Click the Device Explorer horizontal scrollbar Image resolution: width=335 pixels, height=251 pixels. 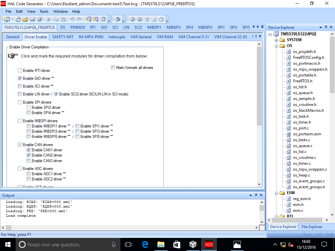[x=298, y=220]
